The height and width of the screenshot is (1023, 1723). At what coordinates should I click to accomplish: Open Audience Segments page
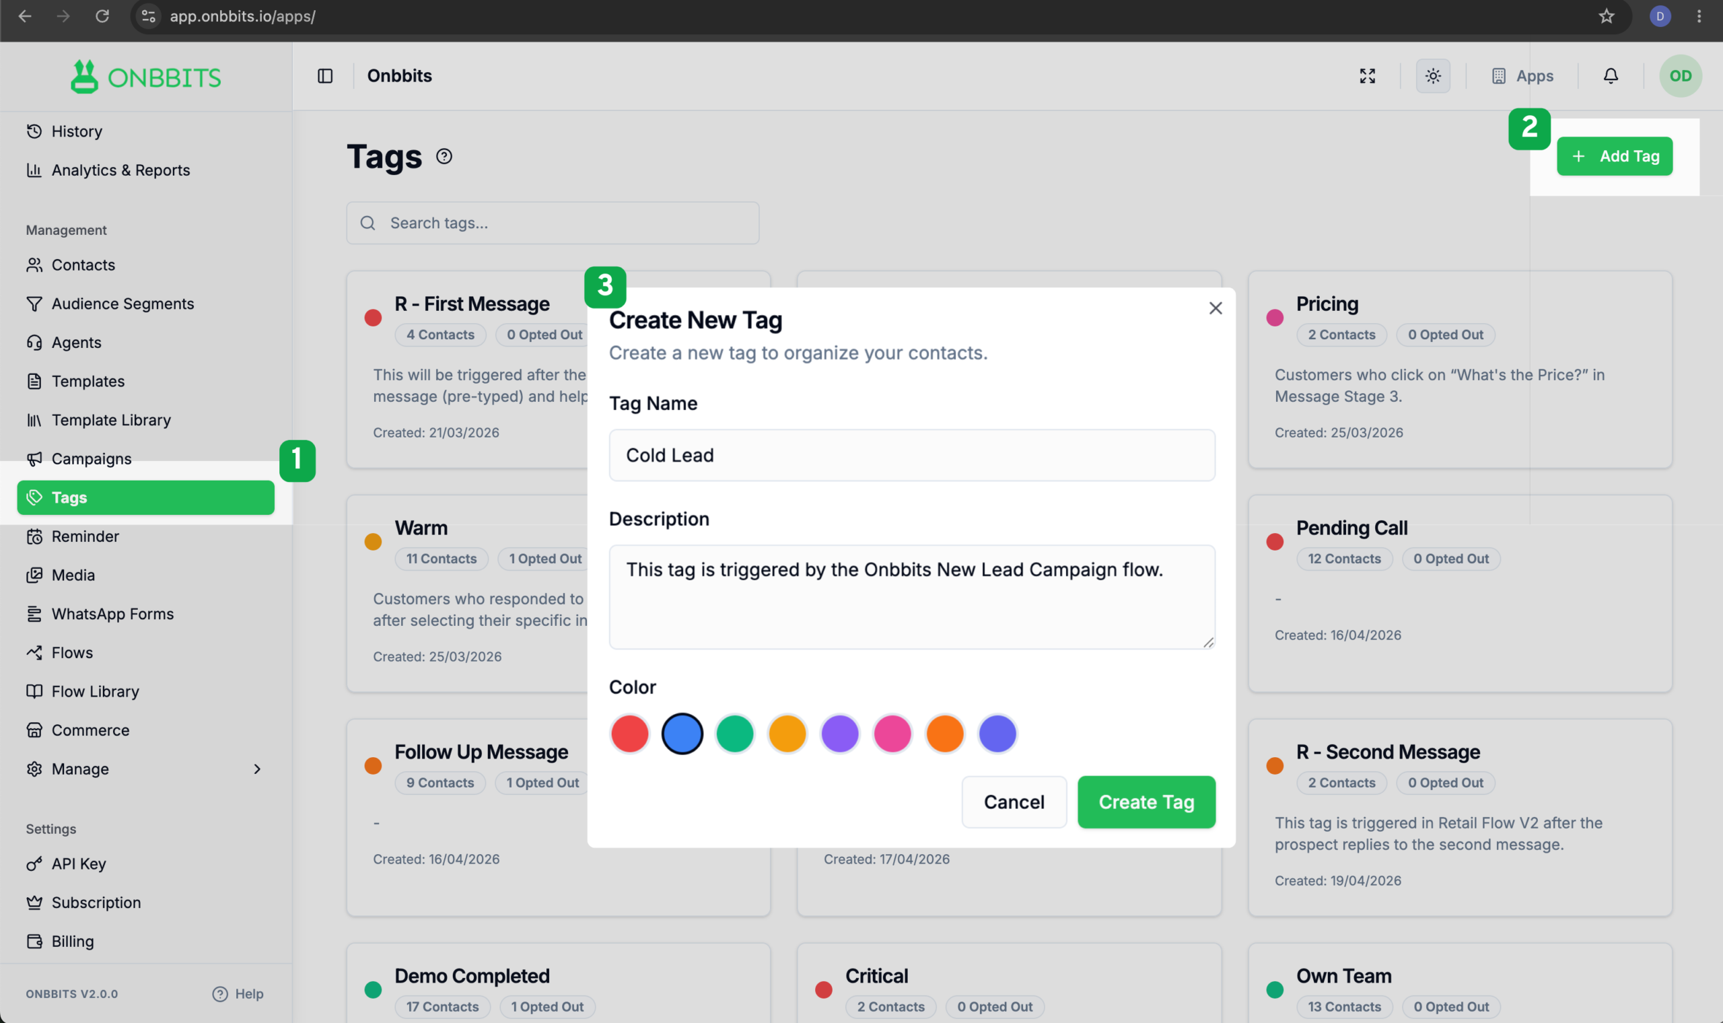click(145, 304)
